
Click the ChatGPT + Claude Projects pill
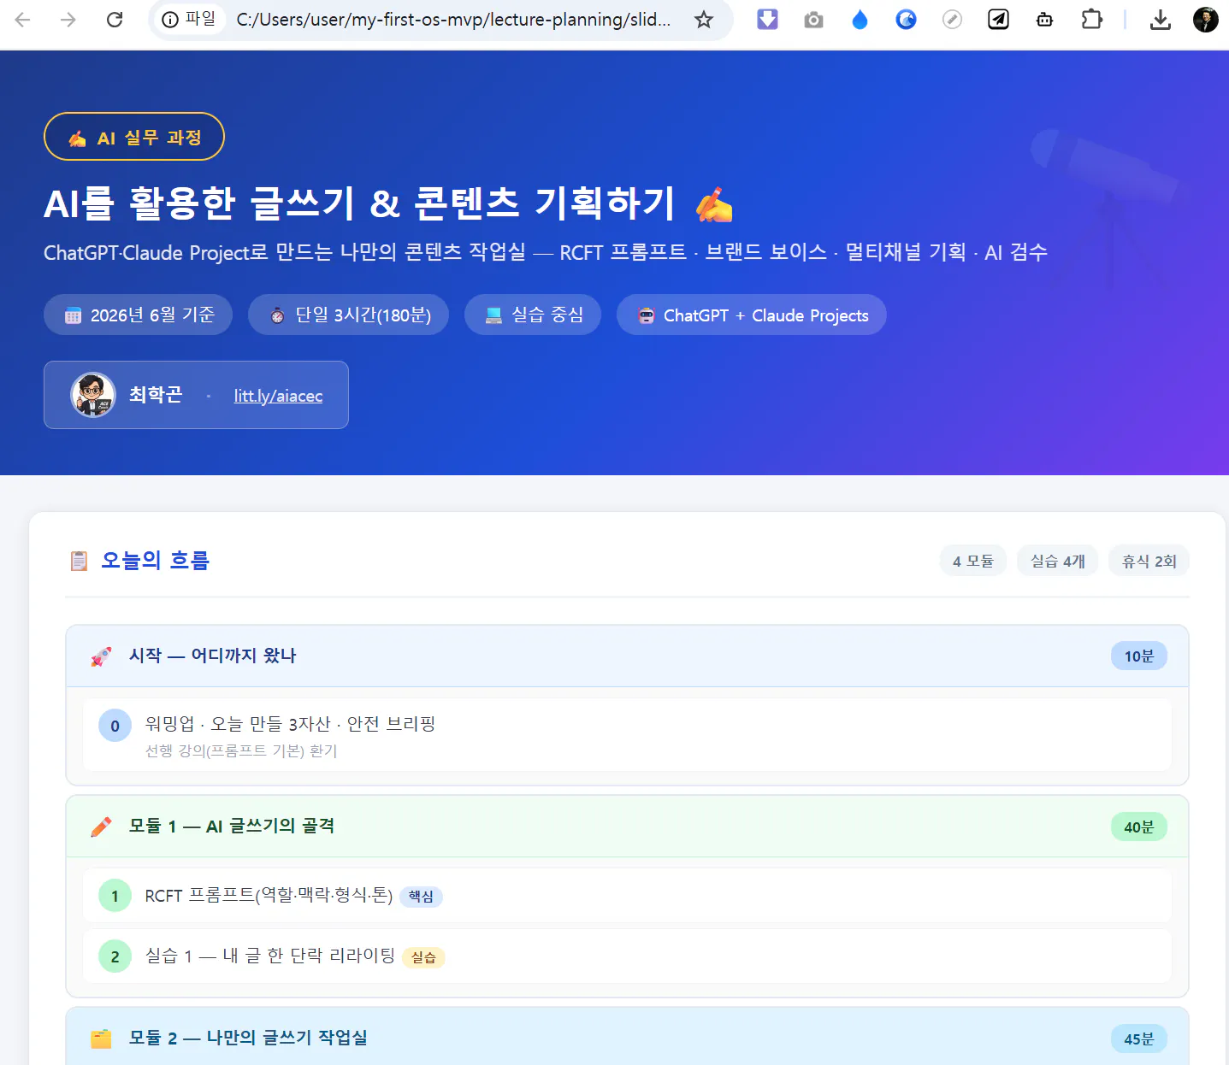coord(752,315)
